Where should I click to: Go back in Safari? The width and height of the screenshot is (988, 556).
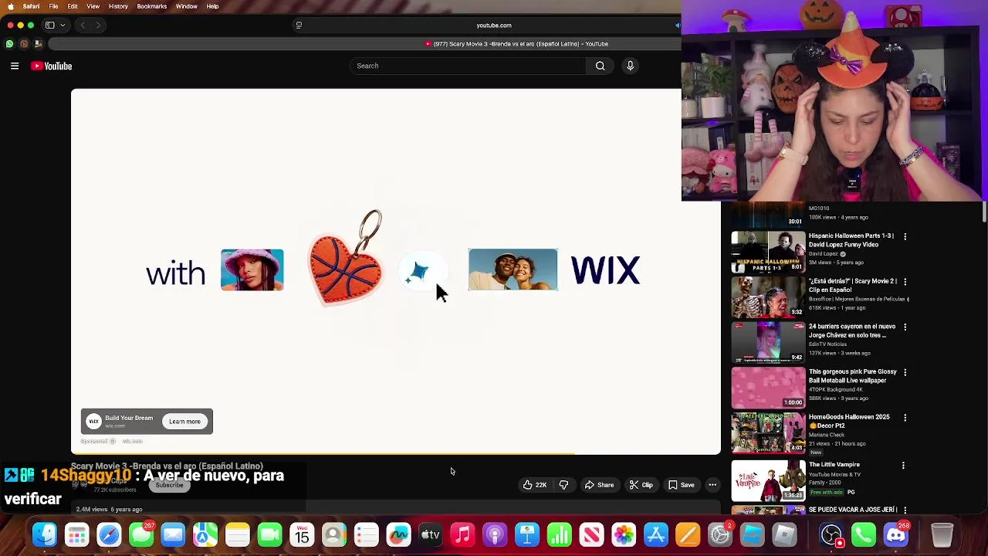(83, 25)
